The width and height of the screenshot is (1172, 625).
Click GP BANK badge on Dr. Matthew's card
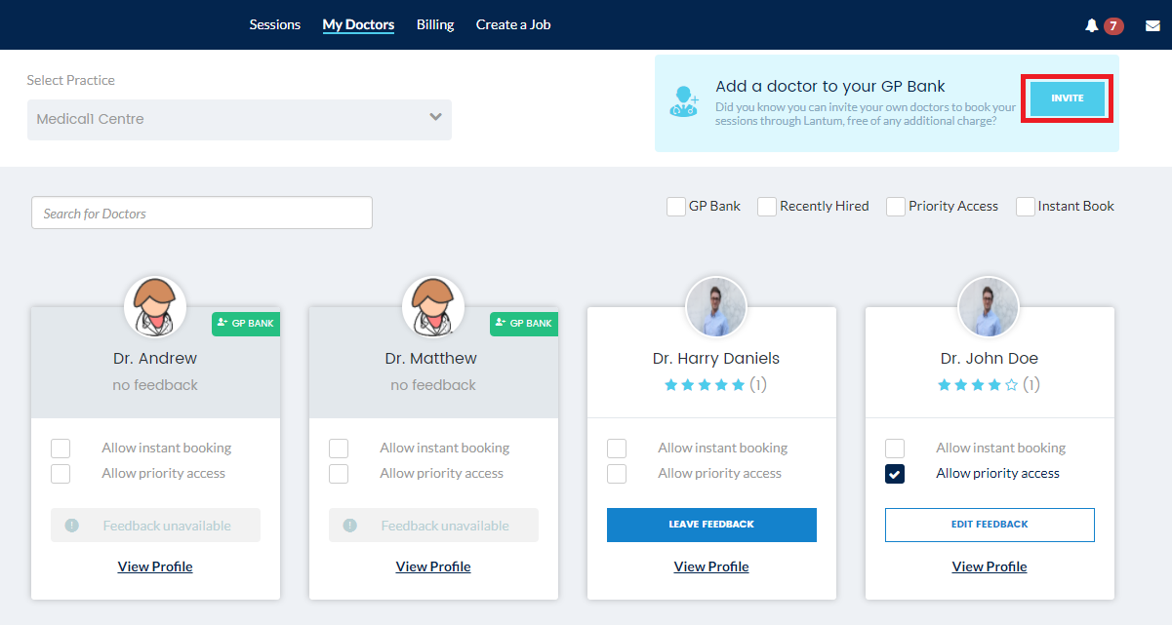pyautogui.click(x=524, y=323)
